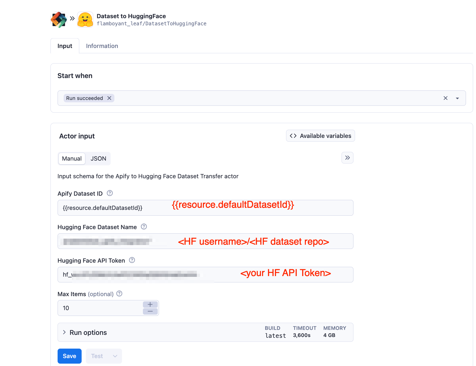Click the BUILD latest value
476x366 pixels.
[x=276, y=335]
